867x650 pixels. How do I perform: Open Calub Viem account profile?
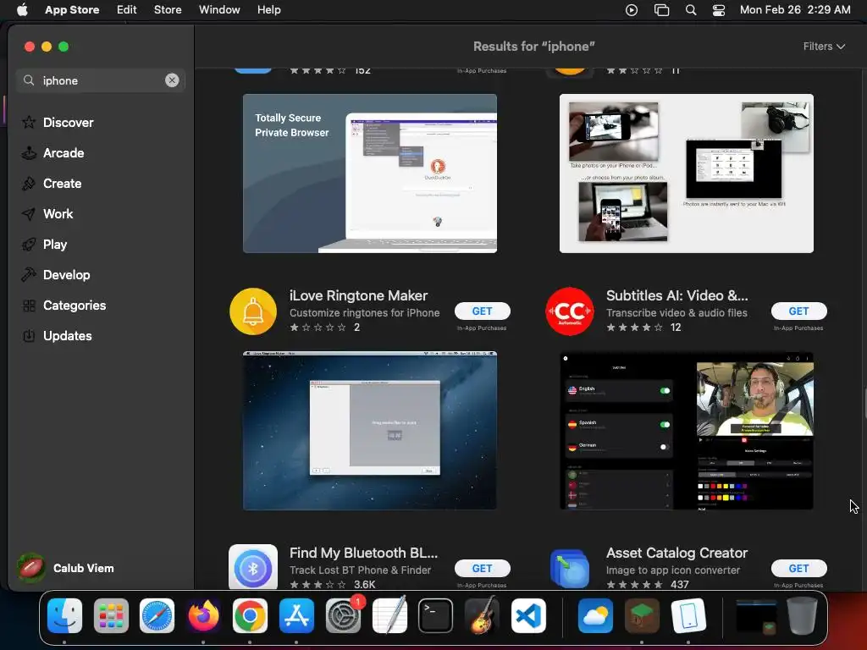(66, 568)
